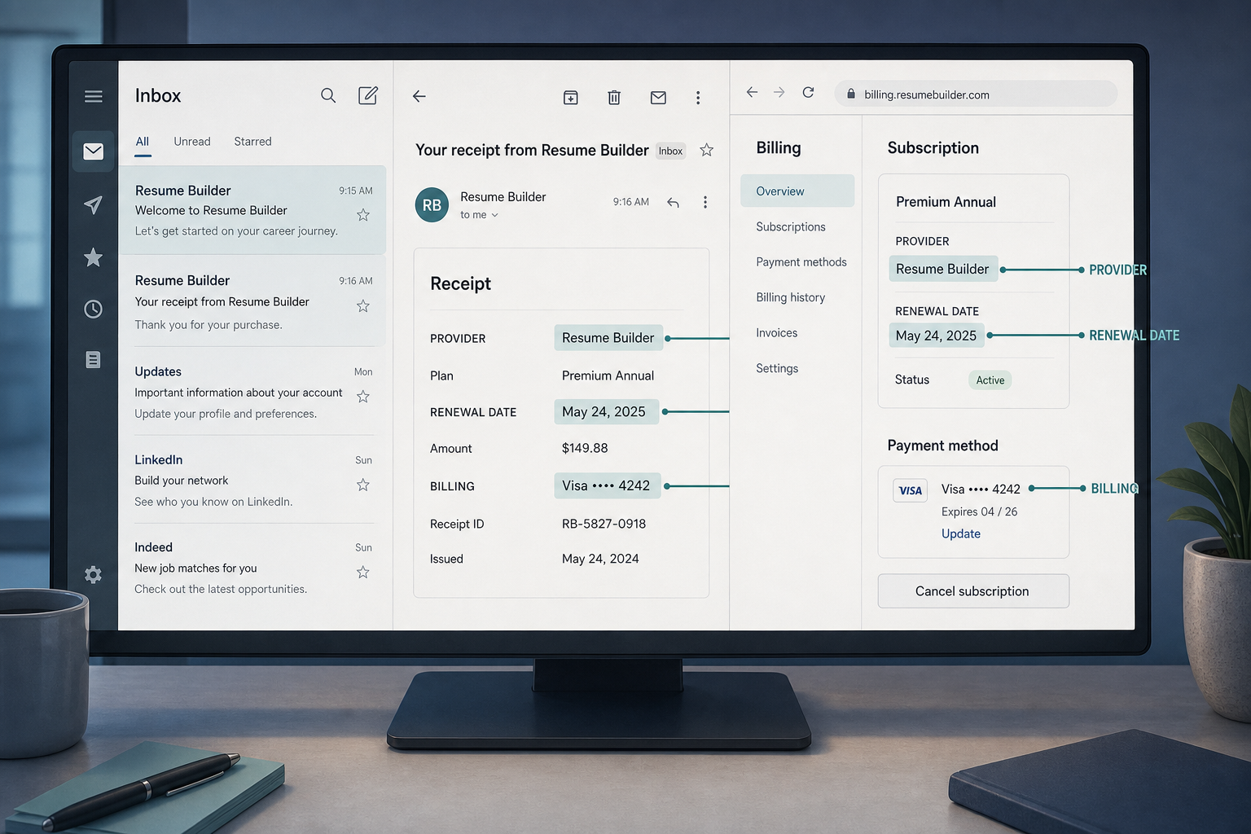Delete the email with the trash icon
The image size is (1251, 834).
pyautogui.click(x=614, y=97)
